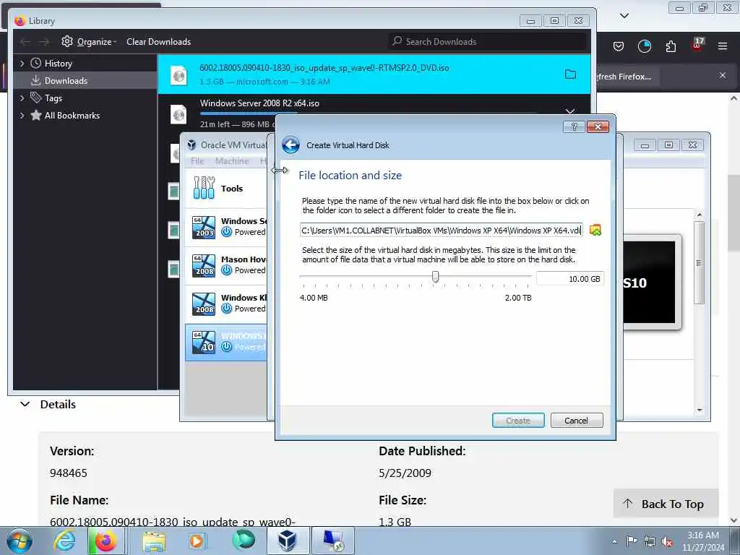The width and height of the screenshot is (740, 555).
Task: Click the Windows Server 2008 R2 x64.iso filename
Action: [259, 103]
